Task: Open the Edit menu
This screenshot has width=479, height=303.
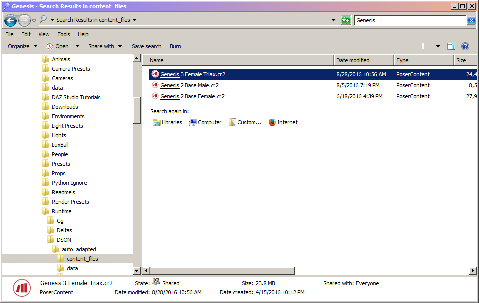Action: point(26,34)
